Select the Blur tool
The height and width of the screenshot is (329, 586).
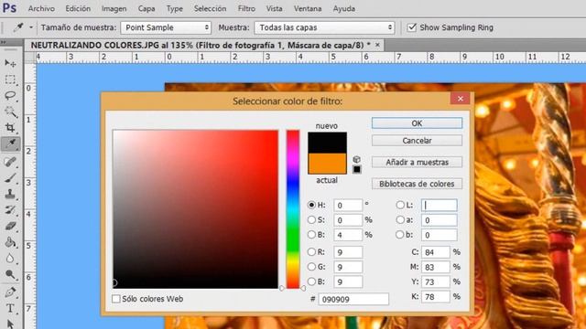(10, 258)
